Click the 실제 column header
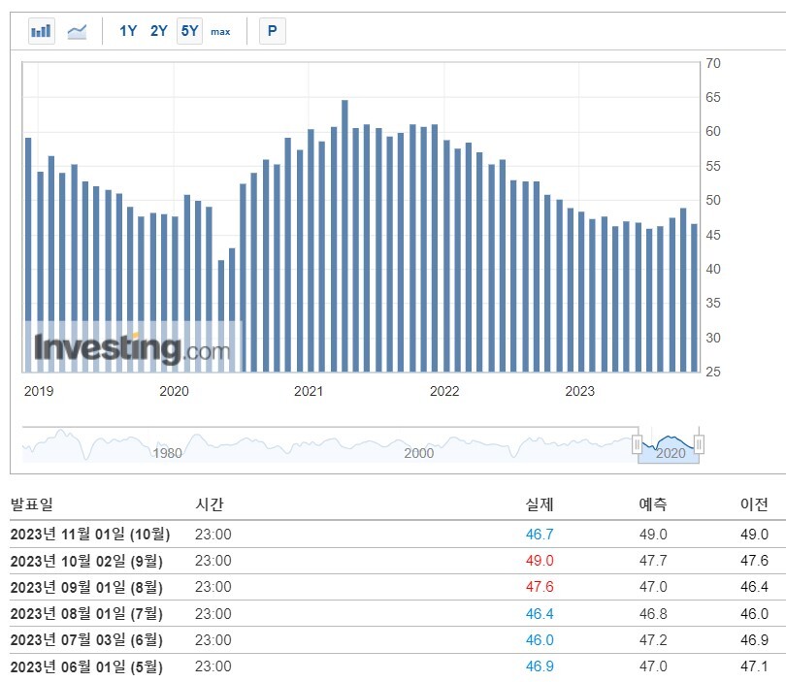The height and width of the screenshot is (682, 786). point(540,504)
